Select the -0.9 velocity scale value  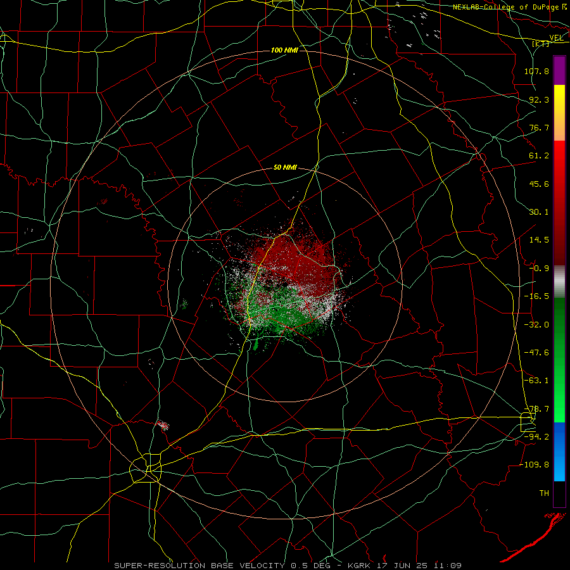(539, 269)
